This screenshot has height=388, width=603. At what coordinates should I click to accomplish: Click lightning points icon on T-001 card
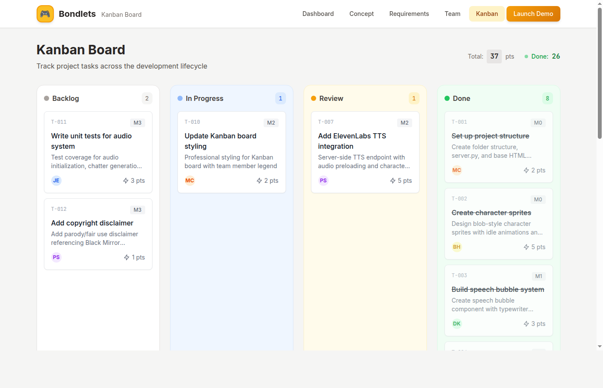(x=526, y=170)
